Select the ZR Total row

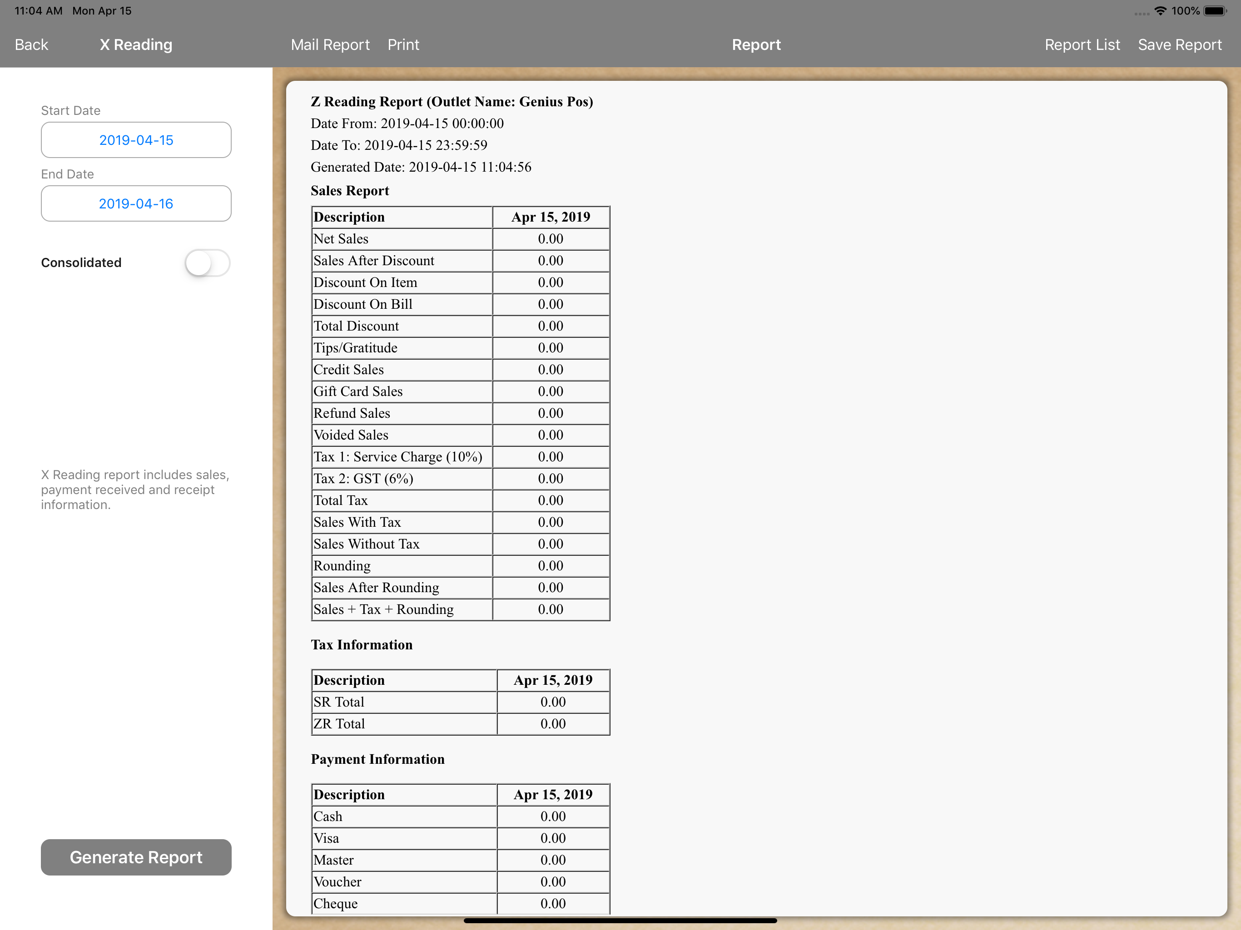pyautogui.click(x=461, y=724)
